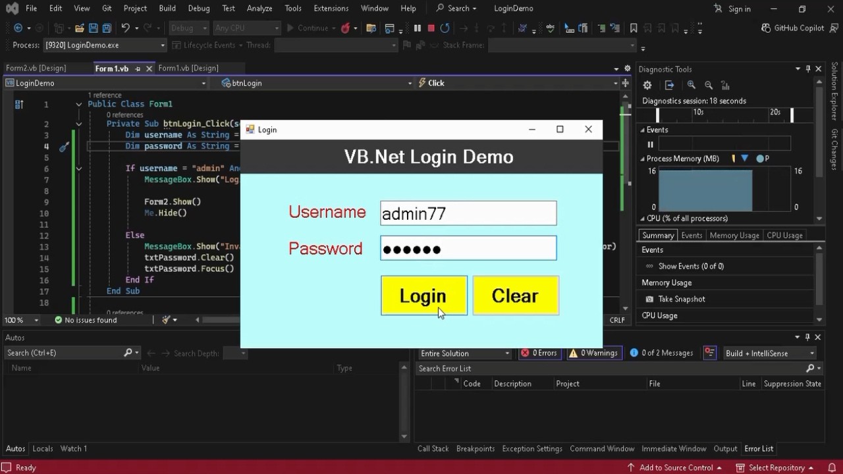Click the reset view chart icon
The width and height of the screenshot is (843, 474).
[x=725, y=85]
